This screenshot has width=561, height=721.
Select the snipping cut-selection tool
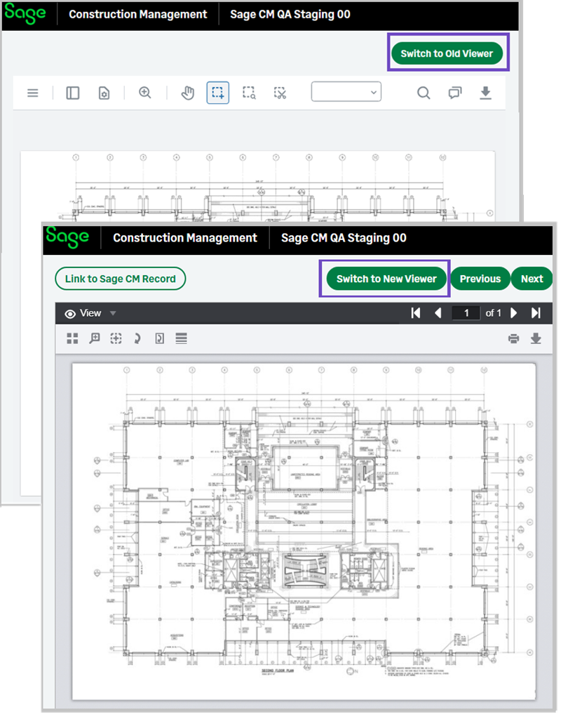(280, 93)
